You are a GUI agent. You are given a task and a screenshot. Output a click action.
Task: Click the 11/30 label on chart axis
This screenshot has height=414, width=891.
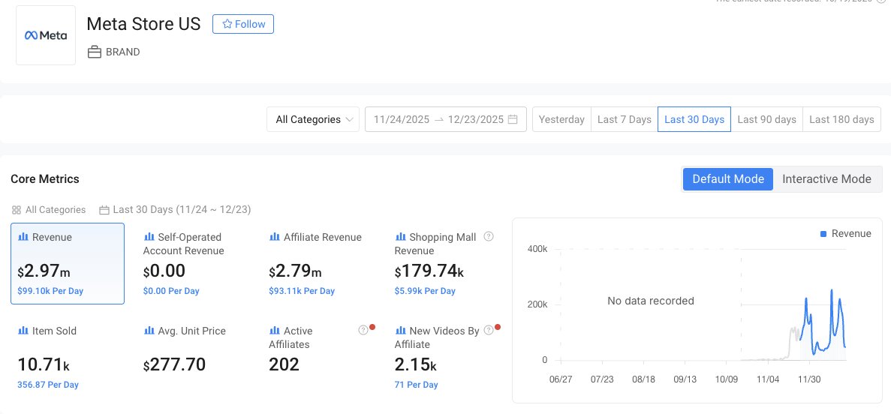pos(809,379)
